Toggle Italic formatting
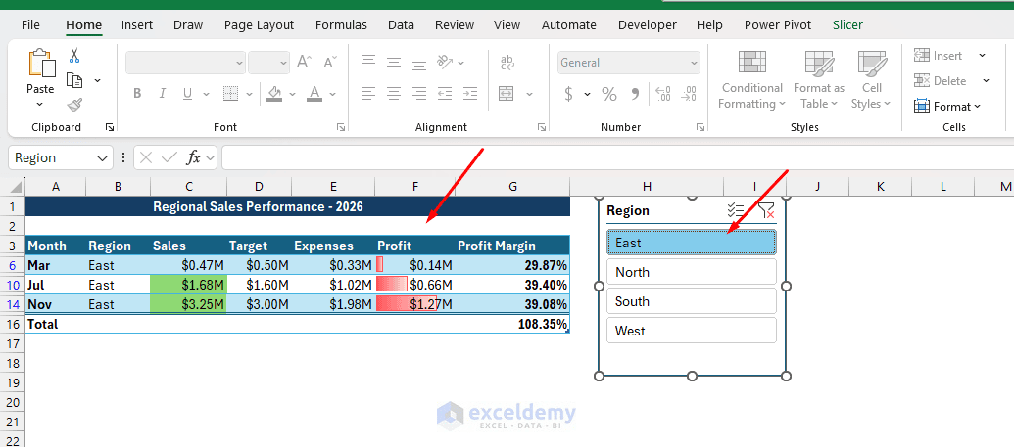 pyautogui.click(x=163, y=94)
